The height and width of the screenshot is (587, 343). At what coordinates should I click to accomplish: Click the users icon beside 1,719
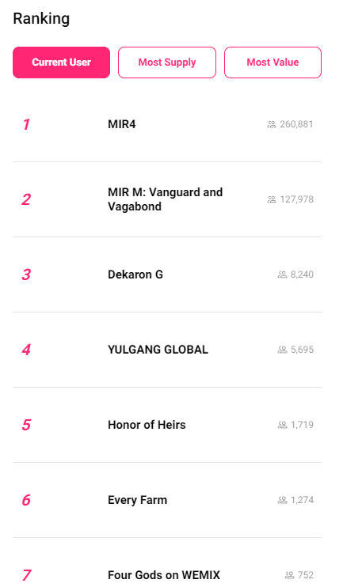pos(282,425)
